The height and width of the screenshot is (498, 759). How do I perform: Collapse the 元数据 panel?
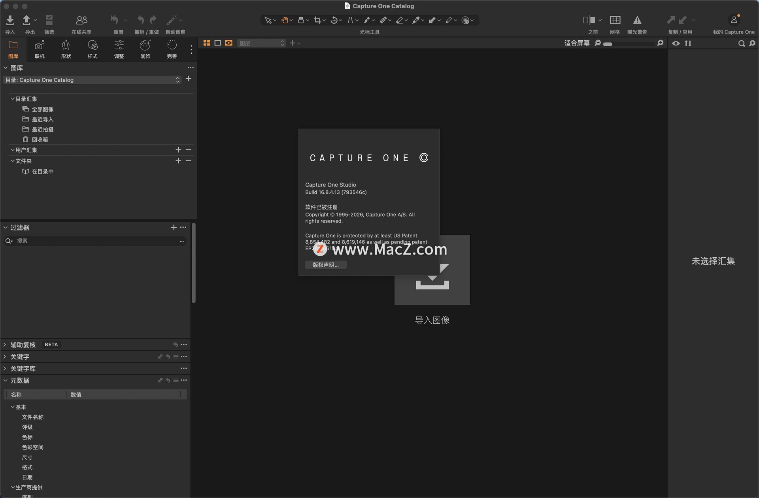5,380
